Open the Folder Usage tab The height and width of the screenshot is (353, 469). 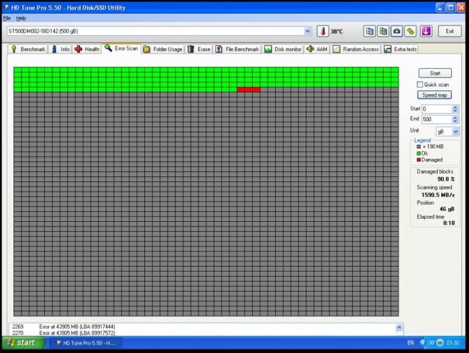pyautogui.click(x=163, y=49)
